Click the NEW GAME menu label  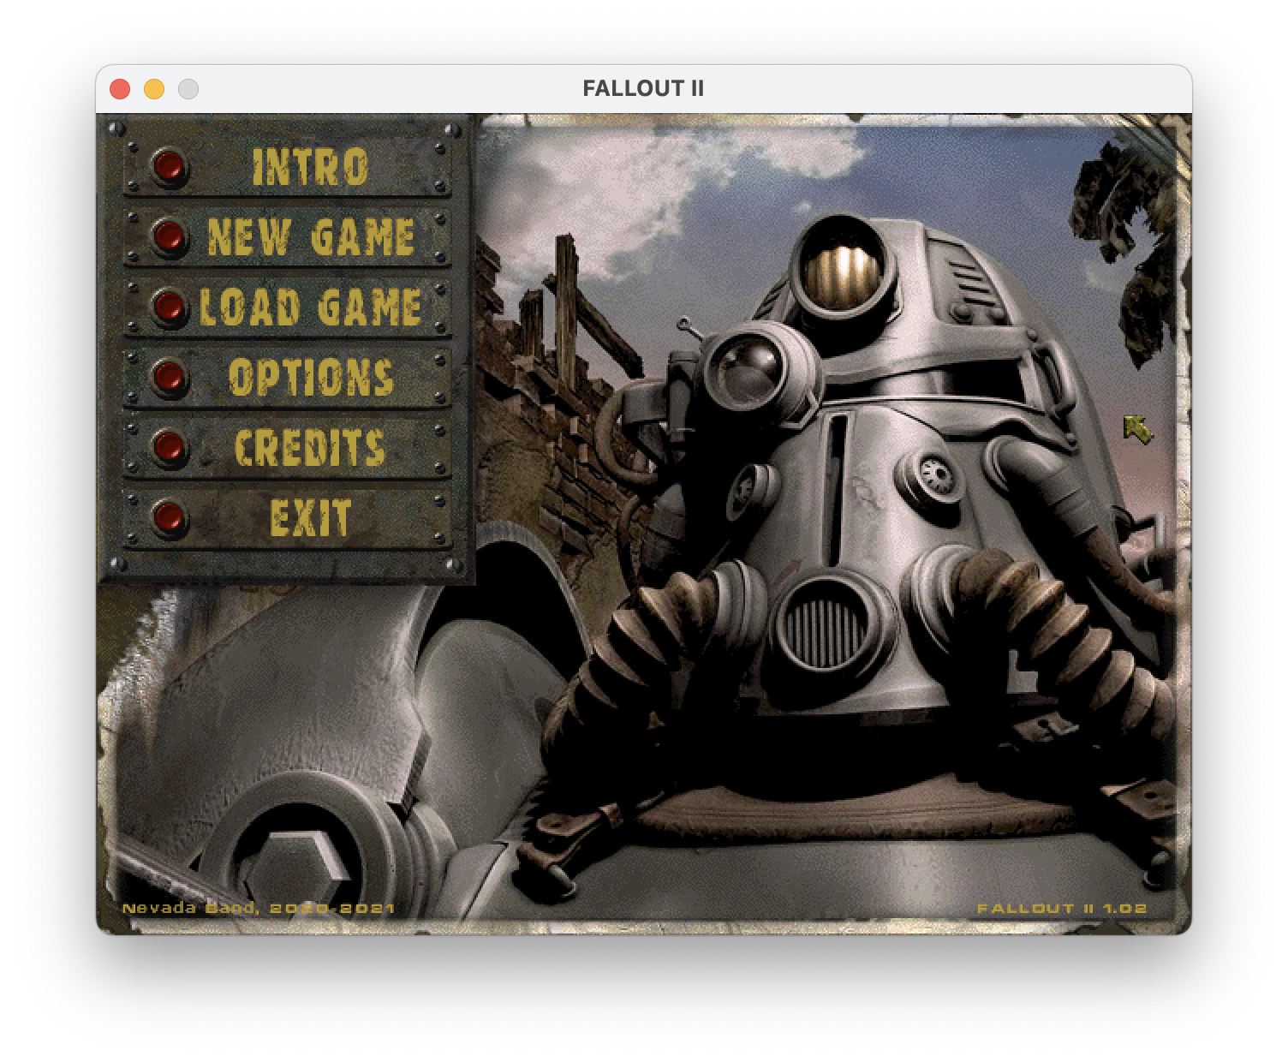coord(311,236)
